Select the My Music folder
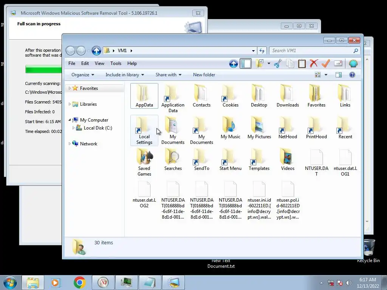 230,128
